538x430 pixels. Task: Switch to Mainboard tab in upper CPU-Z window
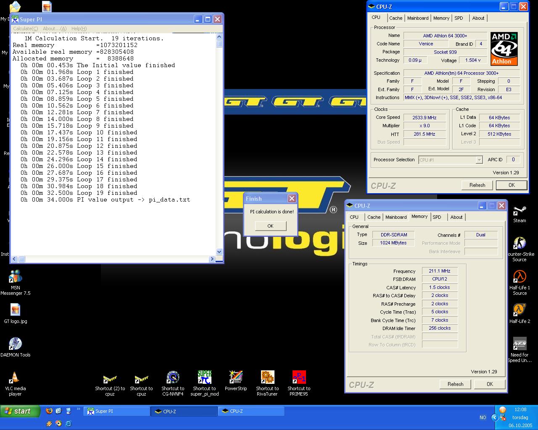click(x=418, y=18)
